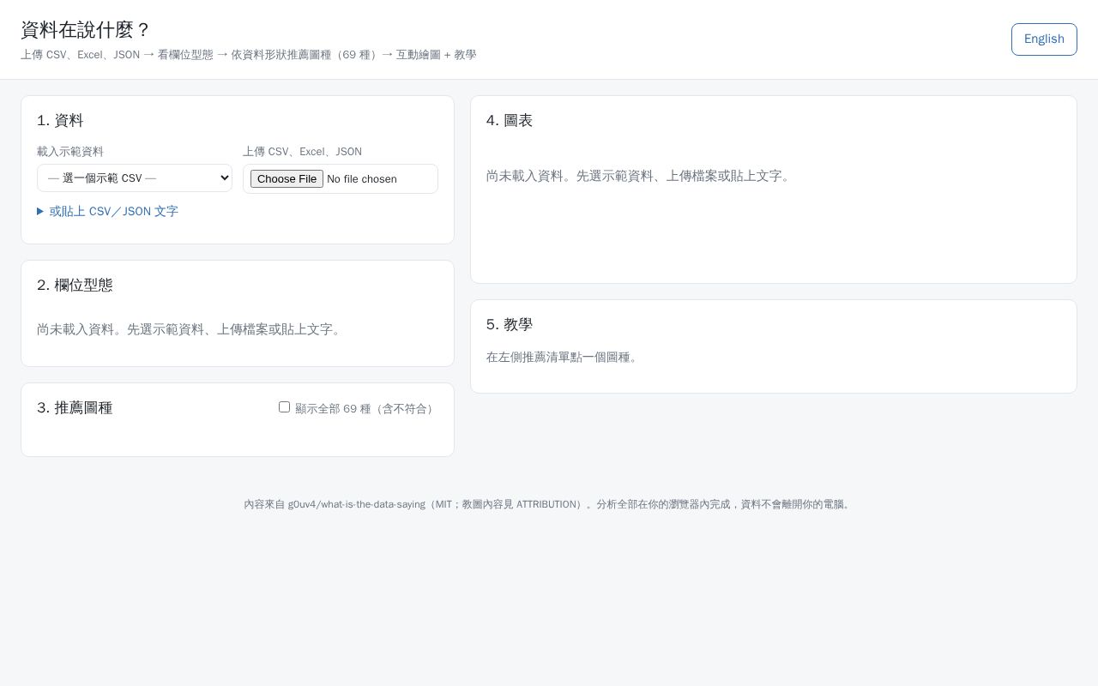The width and height of the screenshot is (1098, 686).
Task: Open the 選一個示範 CSV dropdown
Action: point(135,178)
